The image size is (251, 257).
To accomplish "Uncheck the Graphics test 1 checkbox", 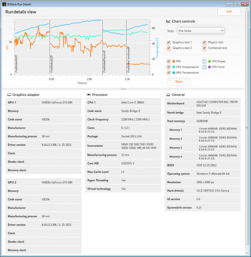I will (x=169, y=42).
